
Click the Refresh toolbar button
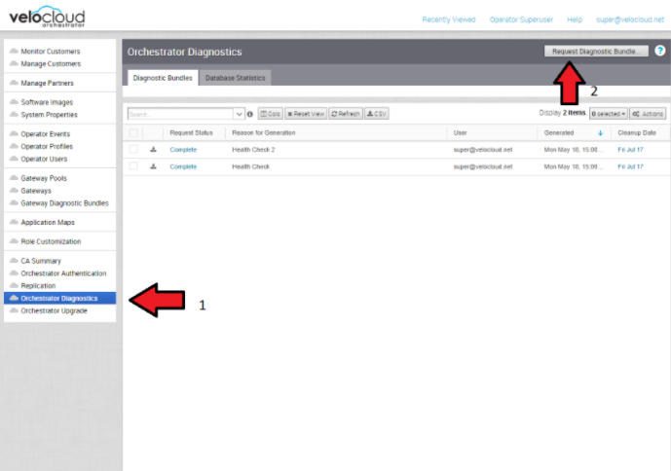347,114
